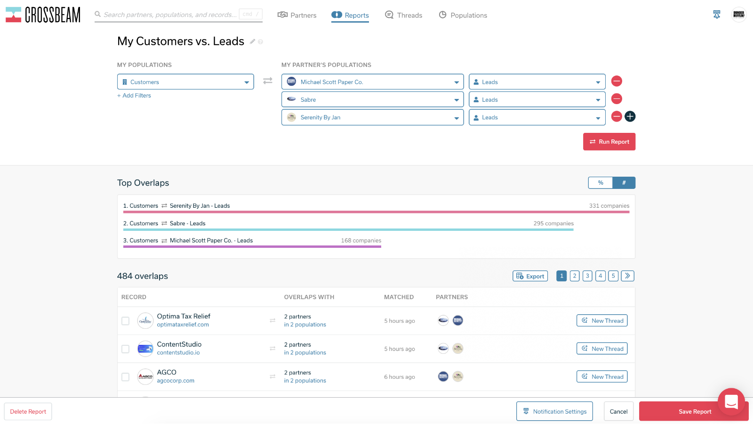Viewport: 753px width, 424px height.
Task: Check the ContentStudio checkbox
Action: coord(125,349)
